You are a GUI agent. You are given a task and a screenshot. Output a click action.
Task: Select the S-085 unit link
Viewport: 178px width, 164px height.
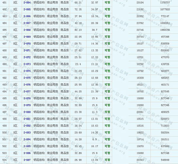27,146
